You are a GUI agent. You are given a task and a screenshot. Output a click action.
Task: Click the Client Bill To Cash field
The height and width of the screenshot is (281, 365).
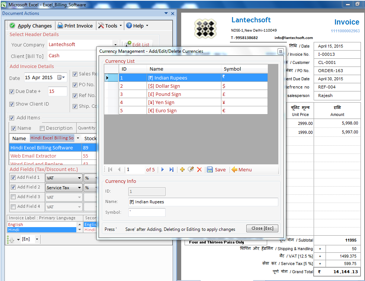click(72, 56)
